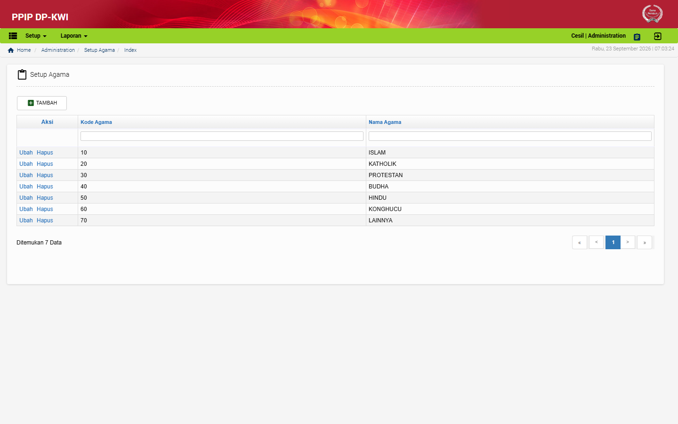This screenshot has height=424, width=678.
Task: Open the list menu icon beside Setup
Action: 13,36
